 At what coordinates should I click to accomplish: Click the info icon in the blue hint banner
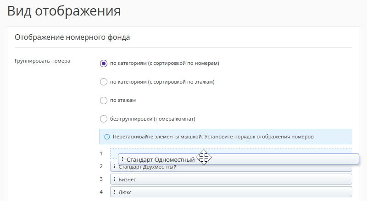pos(107,137)
